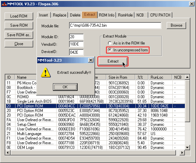
Task: Click the Module file path field
Action: [x=115, y=26]
